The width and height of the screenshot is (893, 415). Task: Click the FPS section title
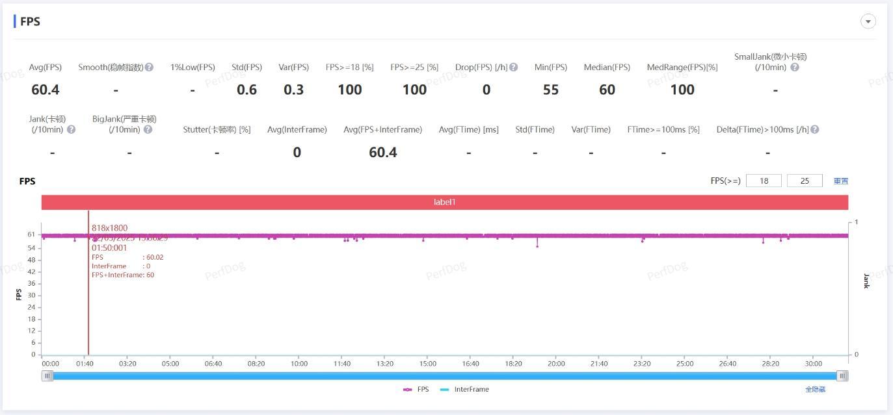(30, 21)
